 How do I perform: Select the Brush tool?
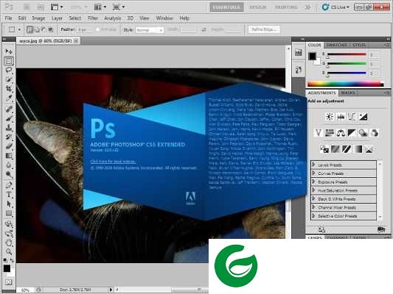point(9,118)
